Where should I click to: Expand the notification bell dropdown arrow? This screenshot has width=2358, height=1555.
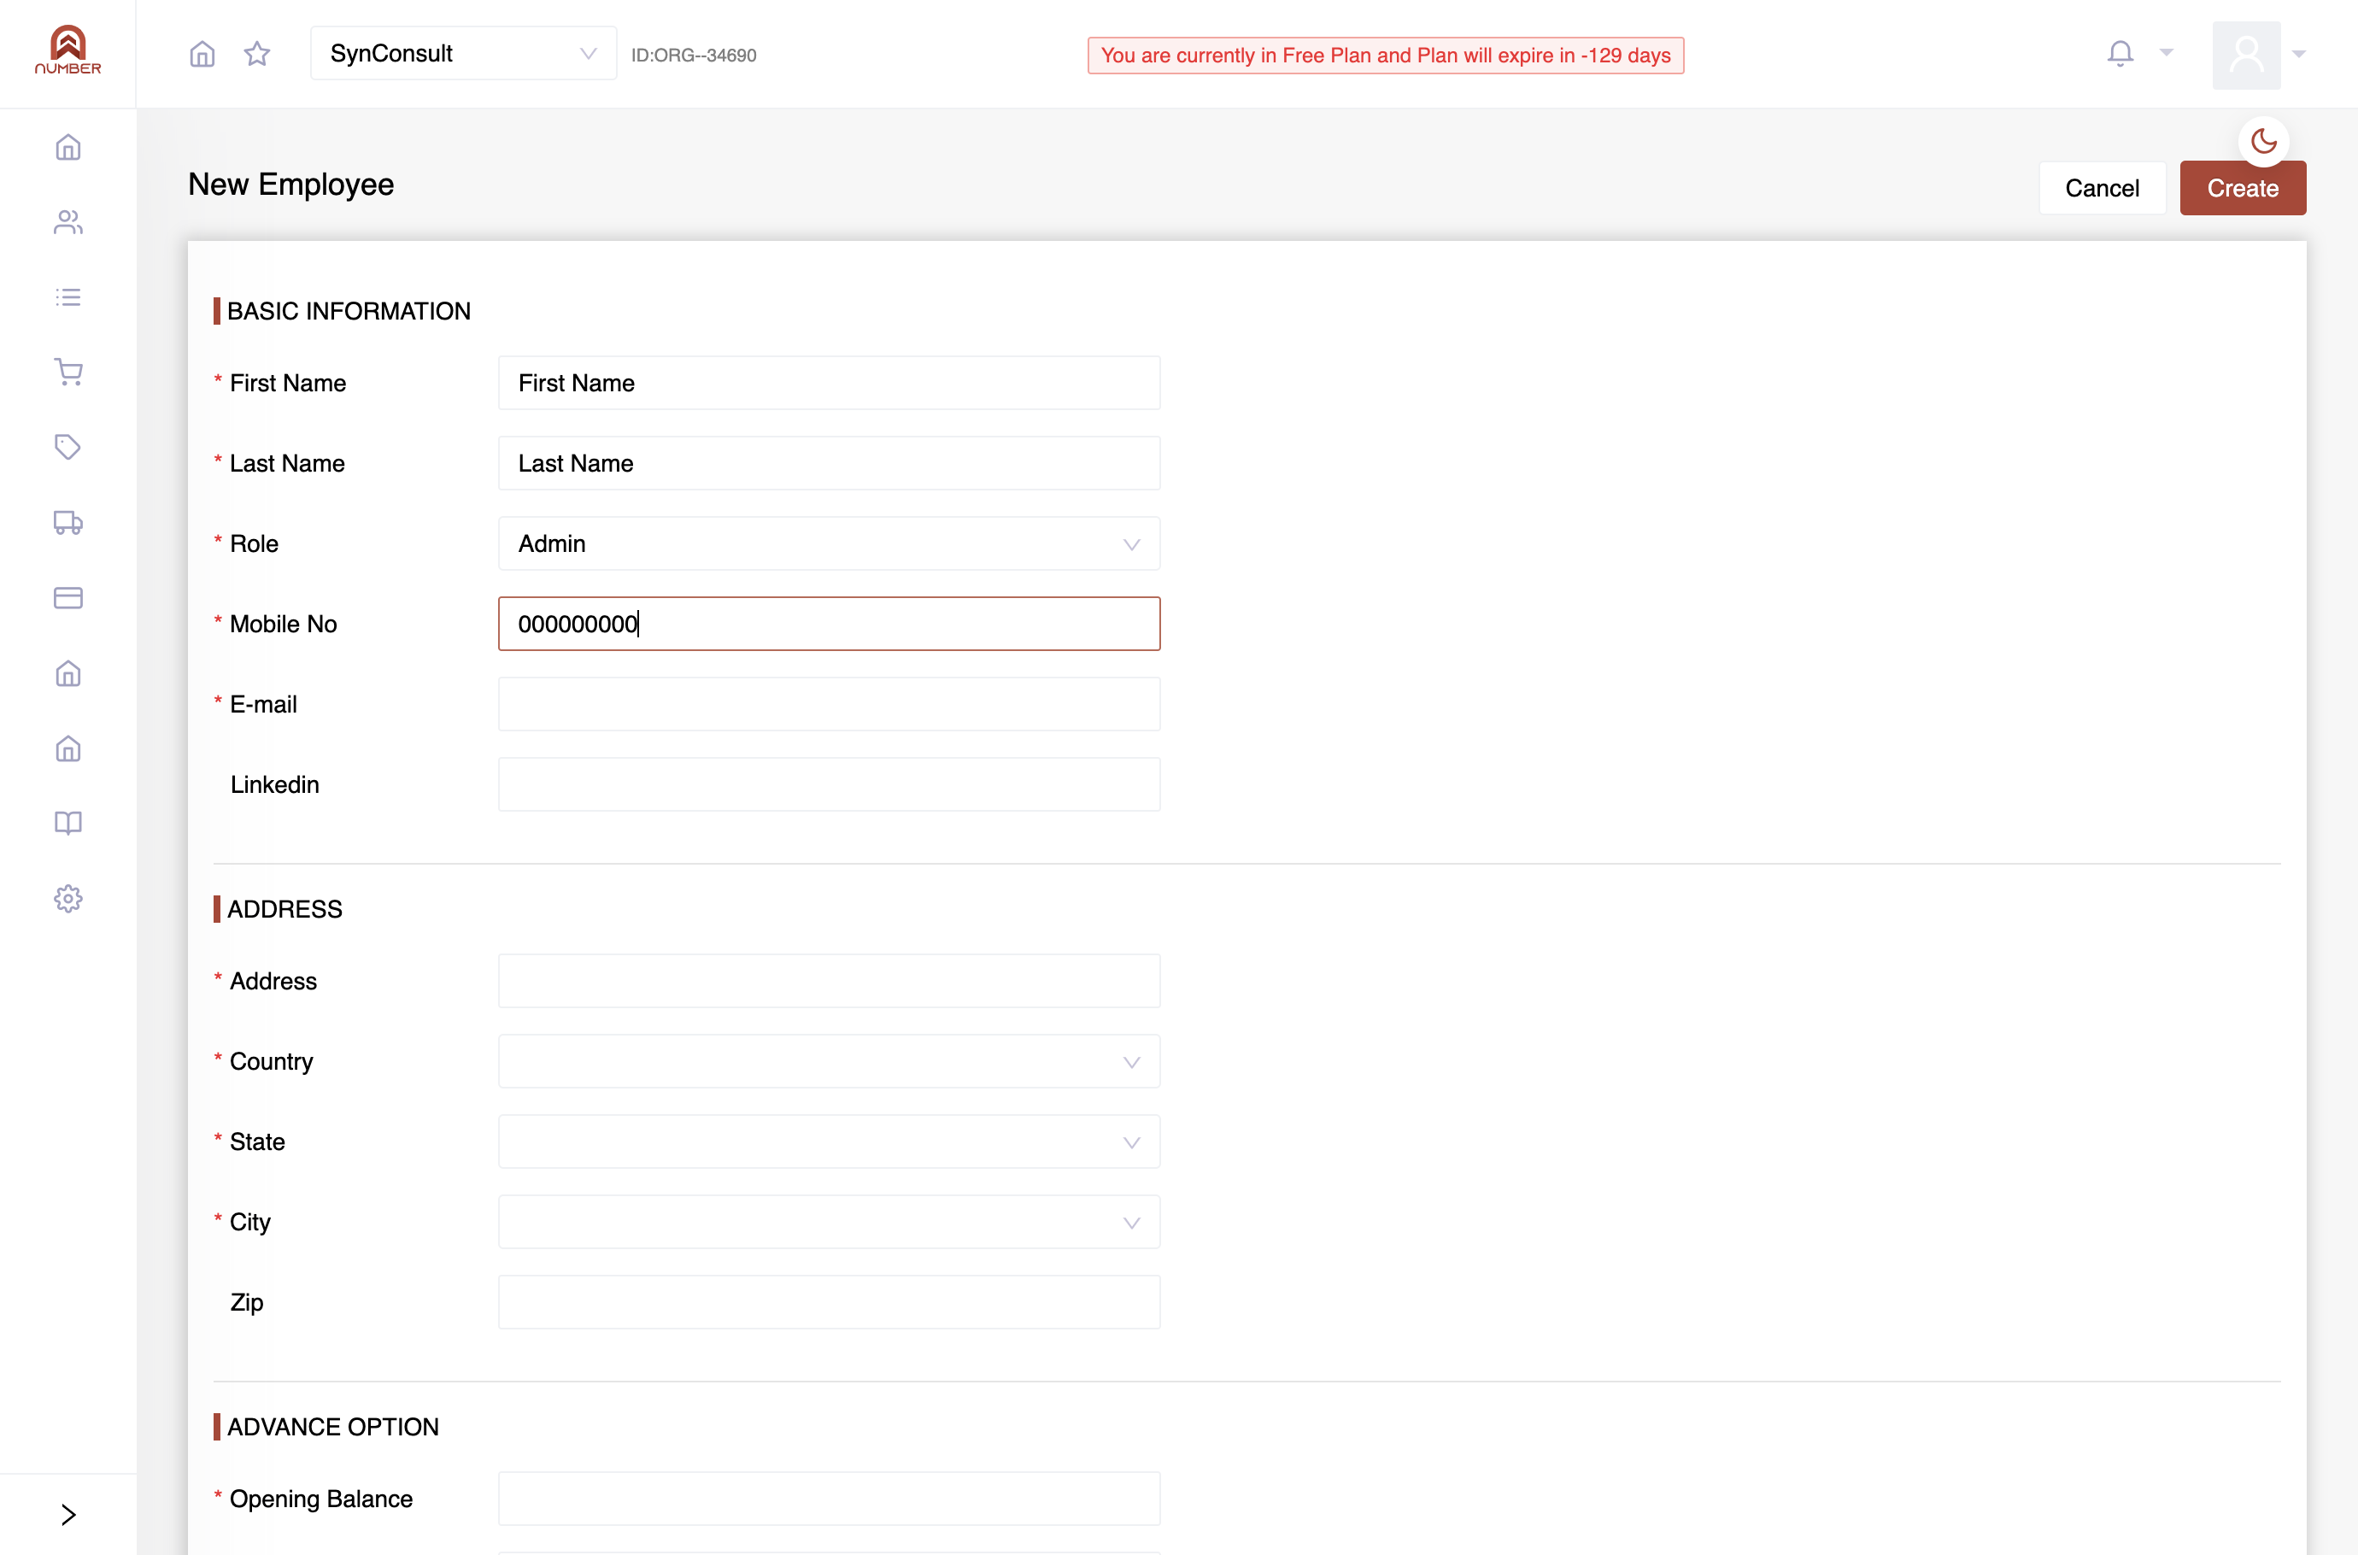point(2167,54)
